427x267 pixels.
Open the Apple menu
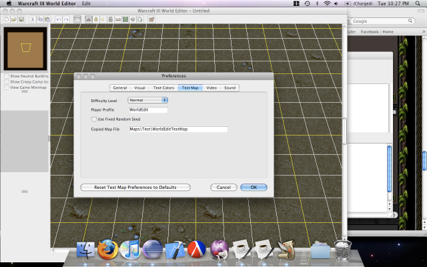tap(9, 3)
